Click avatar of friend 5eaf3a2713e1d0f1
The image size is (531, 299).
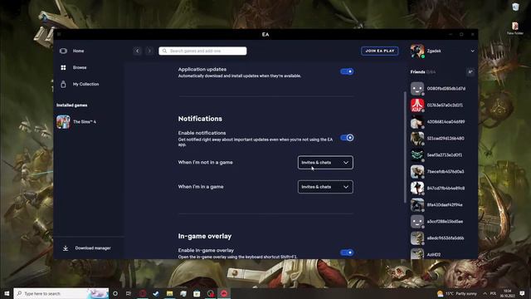point(417,155)
